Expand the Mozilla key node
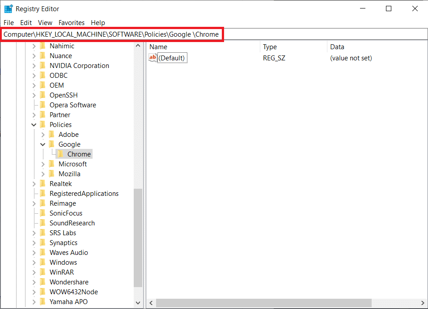This screenshot has height=309, width=428. click(43, 174)
